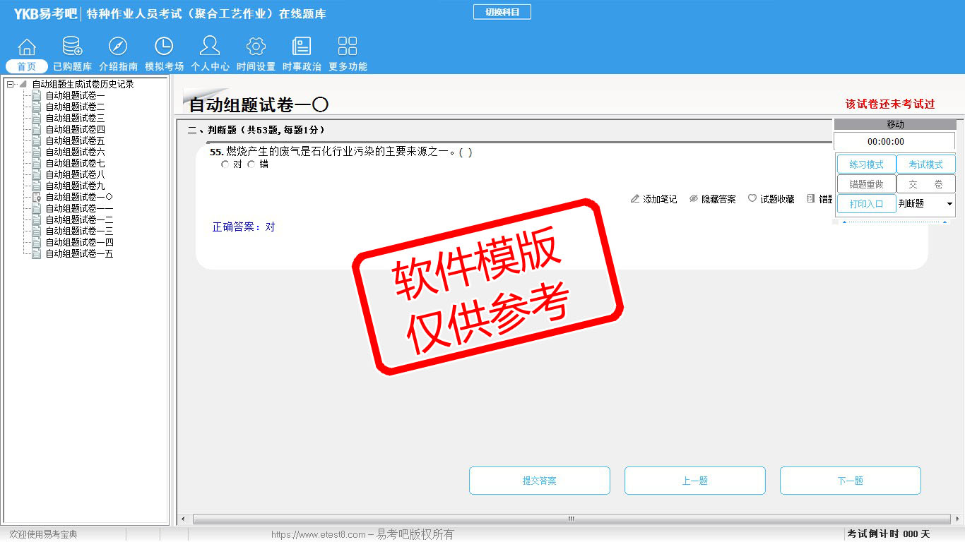Click 试题收藏 heart icon

coord(752,199)
